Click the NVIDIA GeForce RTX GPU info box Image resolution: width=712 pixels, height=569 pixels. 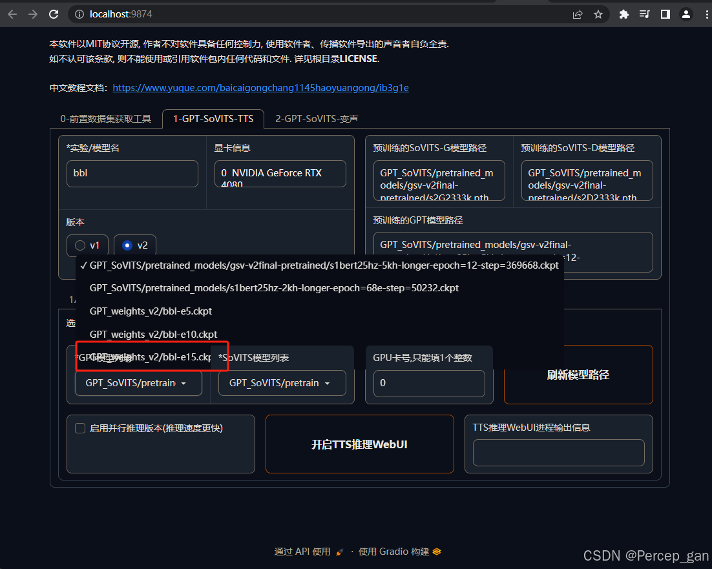pyautogui.click(x=280, y=173)
